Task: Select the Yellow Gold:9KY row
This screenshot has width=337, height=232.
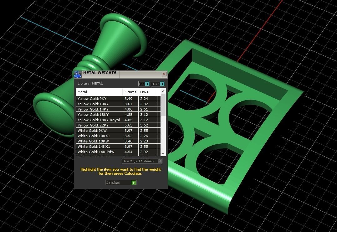Action: [x=118, y=99]
